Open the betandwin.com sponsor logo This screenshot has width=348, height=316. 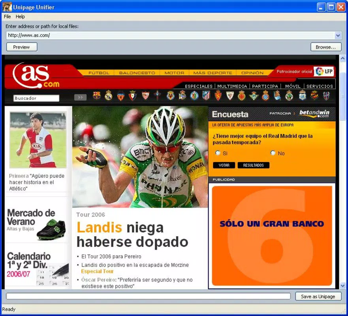(x=314, y=113)
